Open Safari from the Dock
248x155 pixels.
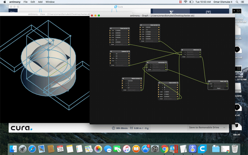point(32,149)
